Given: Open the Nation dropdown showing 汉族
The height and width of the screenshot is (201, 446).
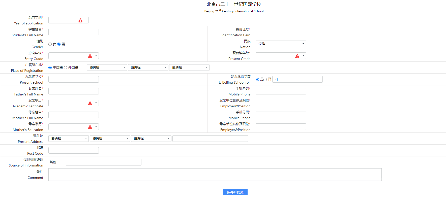Looking at the screenshot, I should tap(281, 44).
